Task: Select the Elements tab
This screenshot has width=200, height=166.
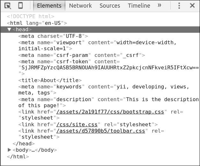Action: click(x=49, y=6)
